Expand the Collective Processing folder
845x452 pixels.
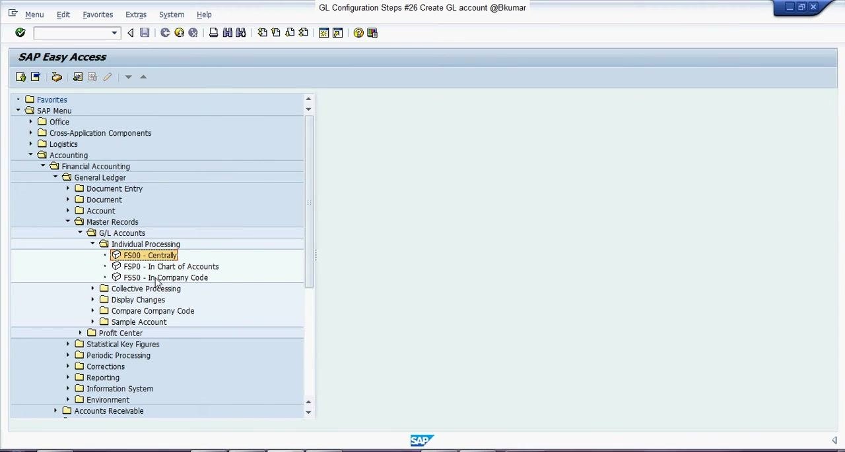coord(92,289)
